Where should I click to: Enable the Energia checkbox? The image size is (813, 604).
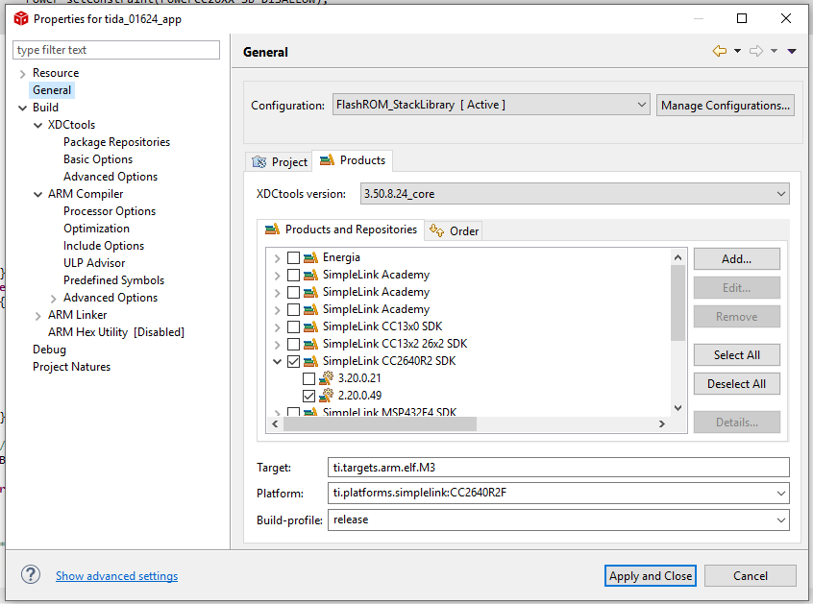tap(293, 257)
